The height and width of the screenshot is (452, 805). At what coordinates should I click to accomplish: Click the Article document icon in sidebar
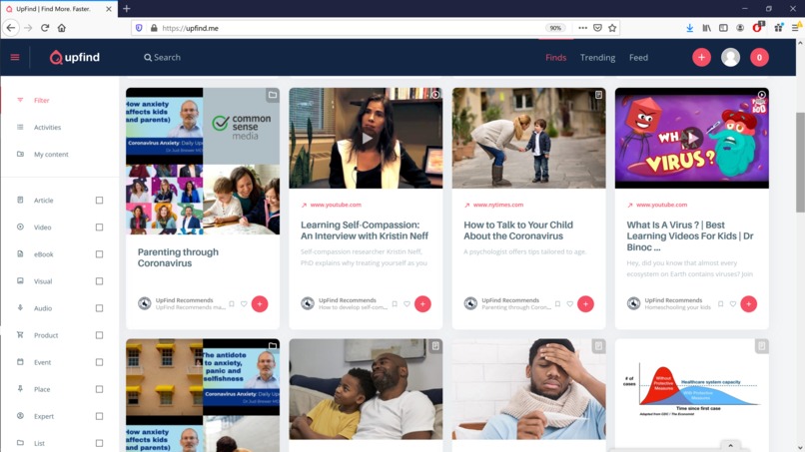[x=20, y=200]
